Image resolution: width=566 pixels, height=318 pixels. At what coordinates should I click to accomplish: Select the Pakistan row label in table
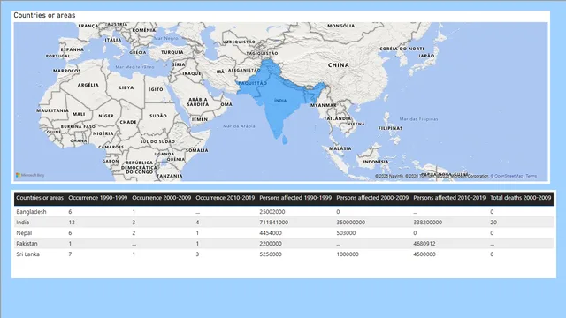point(27,244)
